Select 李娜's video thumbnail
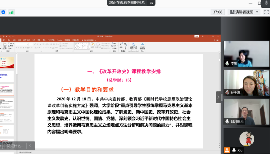This screenshot has height=154, width=270. coord(246,54)
